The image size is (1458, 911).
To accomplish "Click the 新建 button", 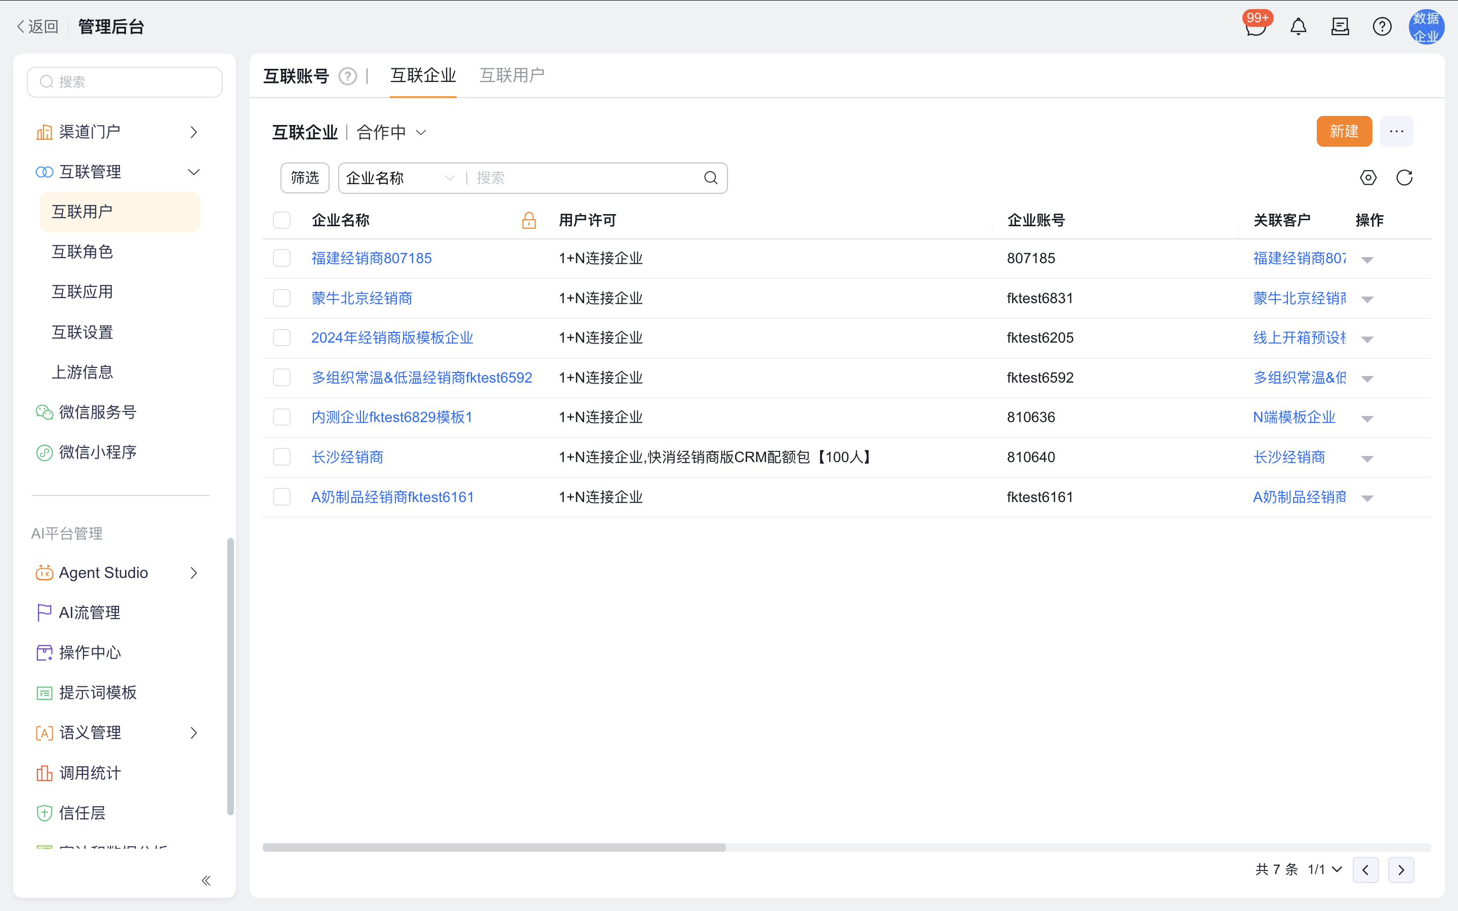I will coord(1344,132).
